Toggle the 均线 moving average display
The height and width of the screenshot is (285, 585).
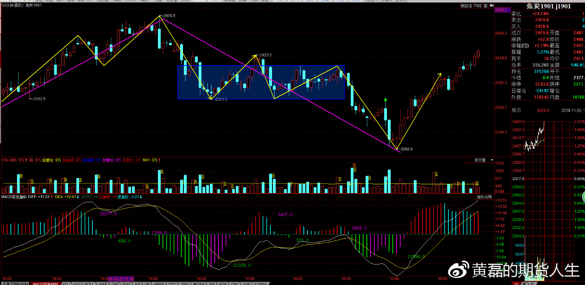tap(478, 5)
